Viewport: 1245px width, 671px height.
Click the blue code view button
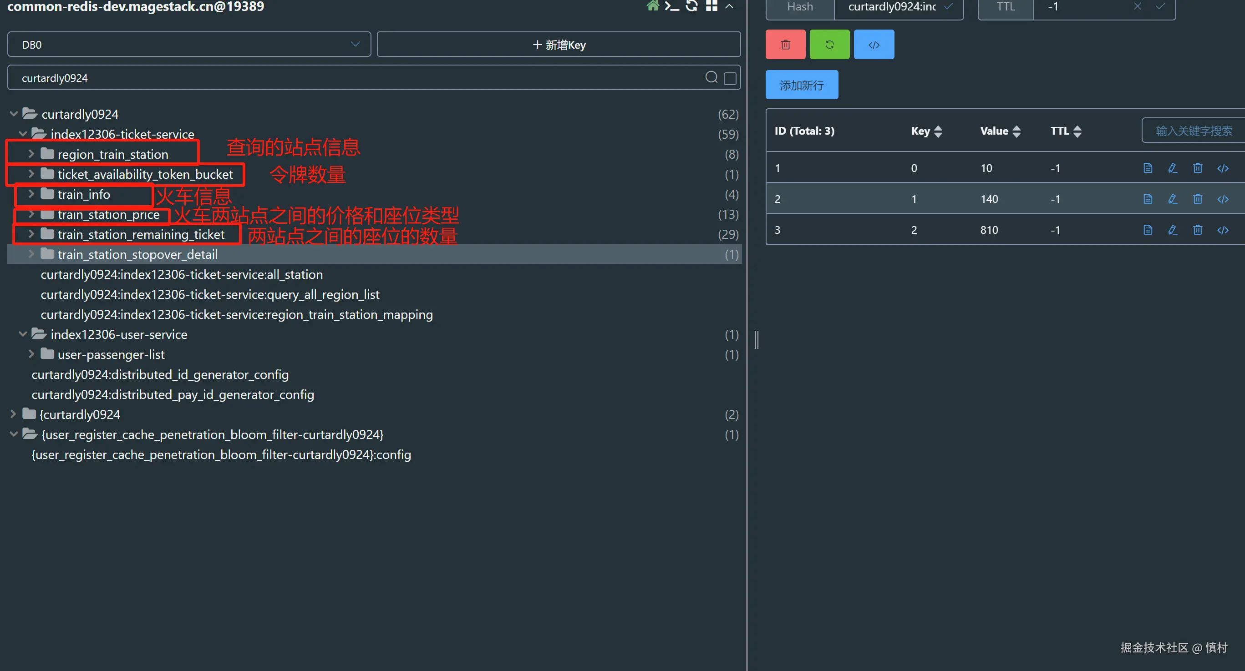click(x=874, y=45)
